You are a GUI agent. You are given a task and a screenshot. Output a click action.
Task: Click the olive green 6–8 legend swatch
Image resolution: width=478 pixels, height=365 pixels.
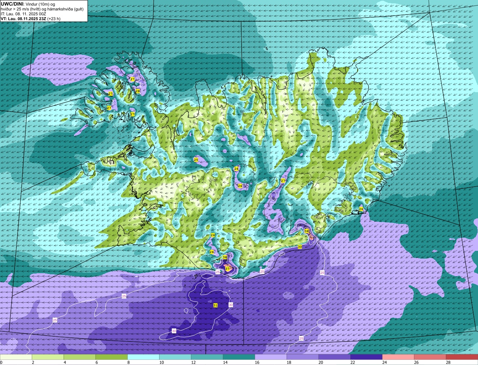(x=111, y=357)
